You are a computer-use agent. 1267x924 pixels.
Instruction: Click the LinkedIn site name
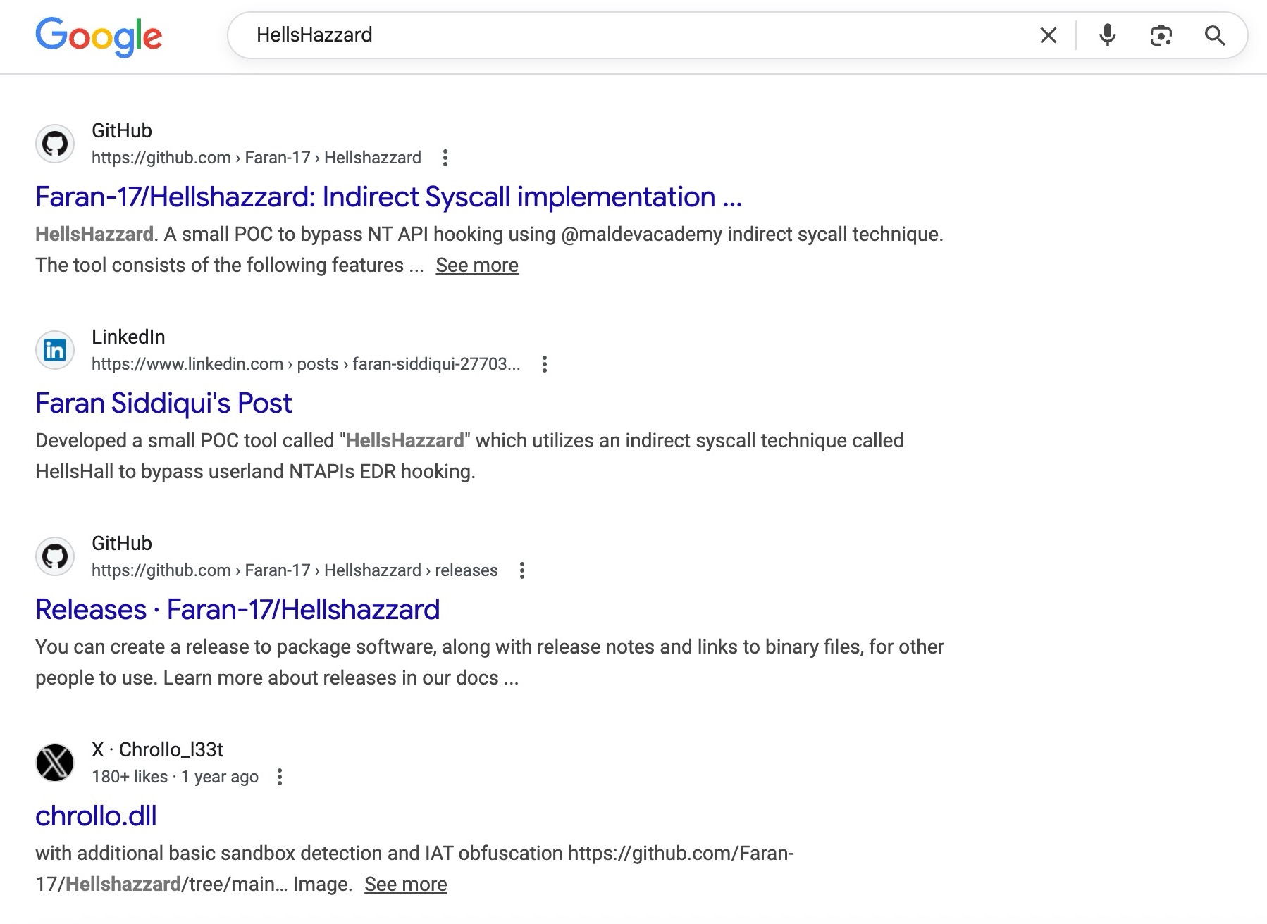point(128,337)
